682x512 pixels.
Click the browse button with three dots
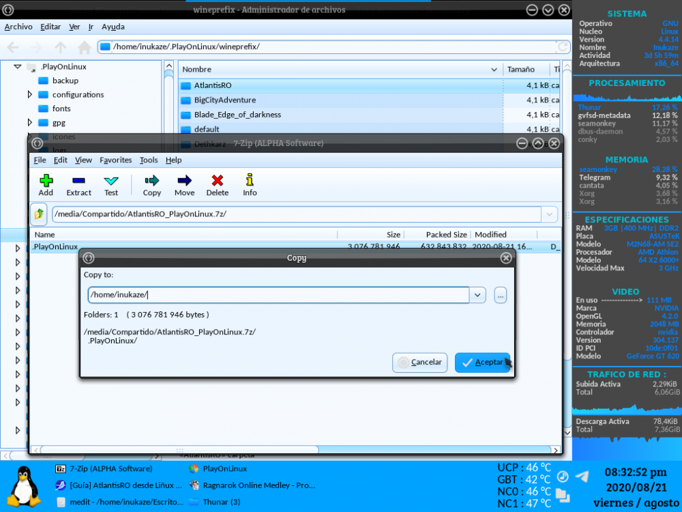(x=501, y=295)
